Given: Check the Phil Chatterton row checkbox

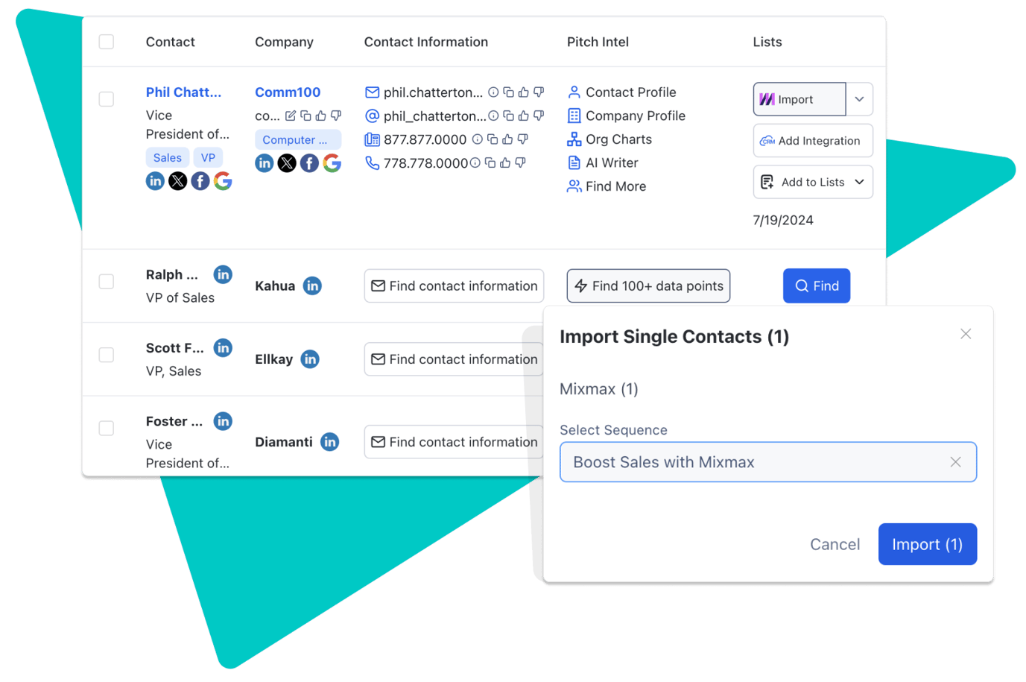Looking at the screenshot, I should (107, 99).
